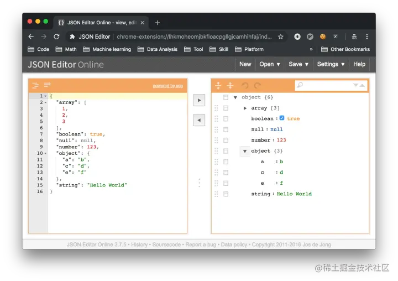Open the Settings dropdown menu

(x=331, y=64)
